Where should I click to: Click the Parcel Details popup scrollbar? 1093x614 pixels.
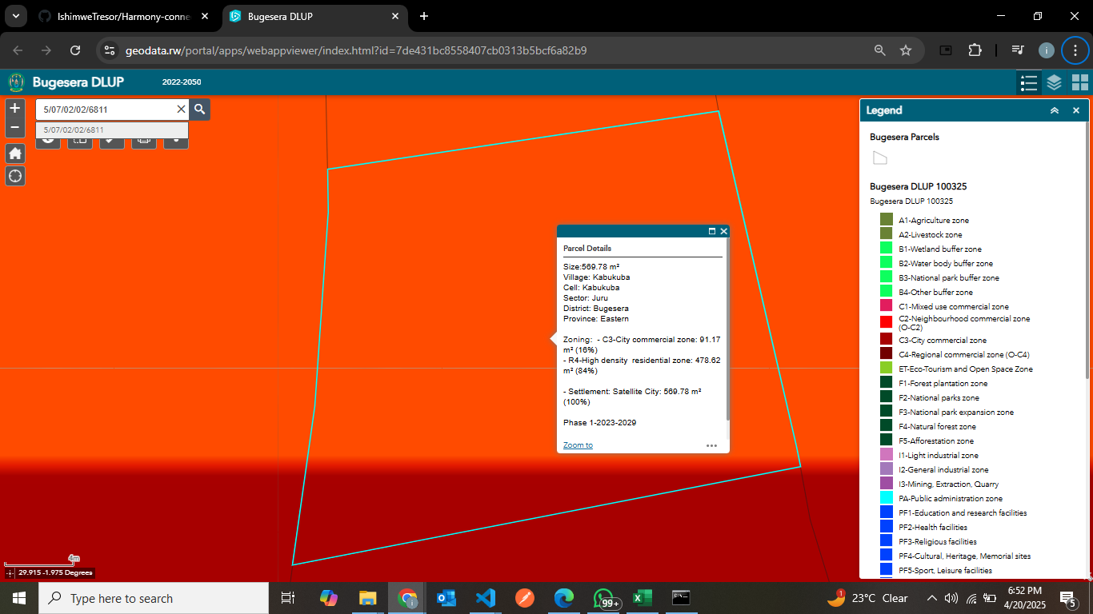pos(727,329)
